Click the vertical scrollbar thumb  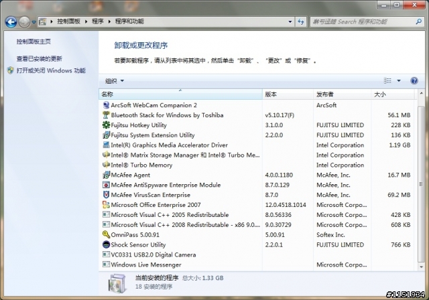coord(421,184)
